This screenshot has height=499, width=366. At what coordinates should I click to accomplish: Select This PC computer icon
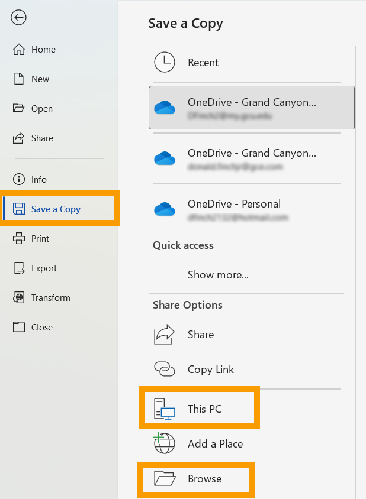[x=164, y=409]
